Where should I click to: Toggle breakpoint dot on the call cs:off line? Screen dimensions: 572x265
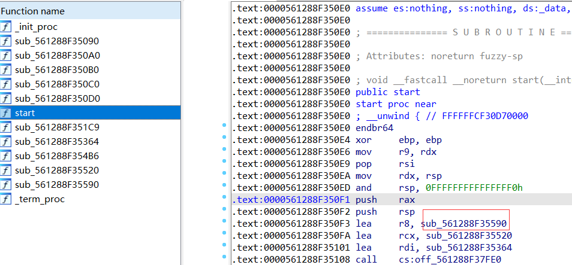point(224,259)
